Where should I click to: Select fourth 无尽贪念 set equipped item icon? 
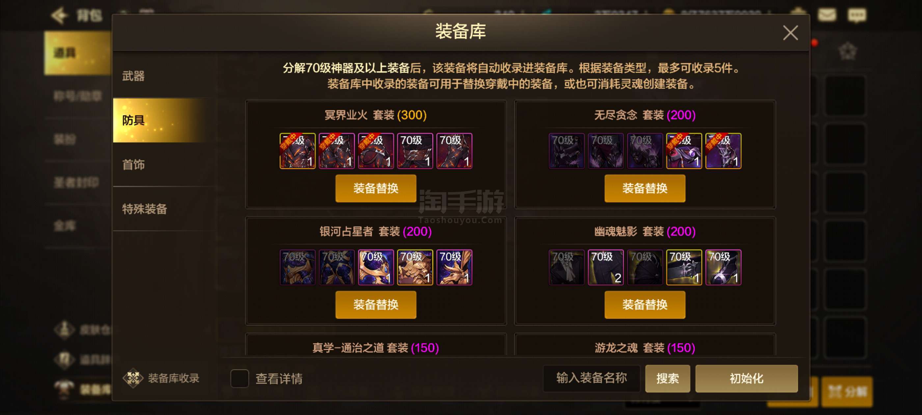click(x=684, y=151)
